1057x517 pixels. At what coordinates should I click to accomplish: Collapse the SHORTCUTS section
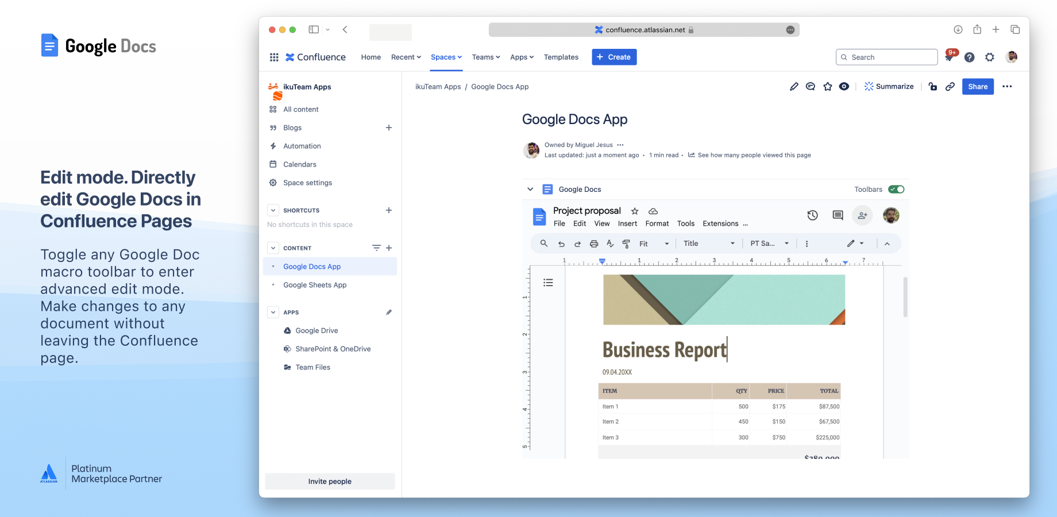pos(273,210)
